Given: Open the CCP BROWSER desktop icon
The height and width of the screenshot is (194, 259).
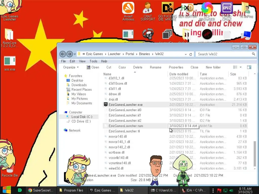Looking at the screenshot, I should coord(207,11).
